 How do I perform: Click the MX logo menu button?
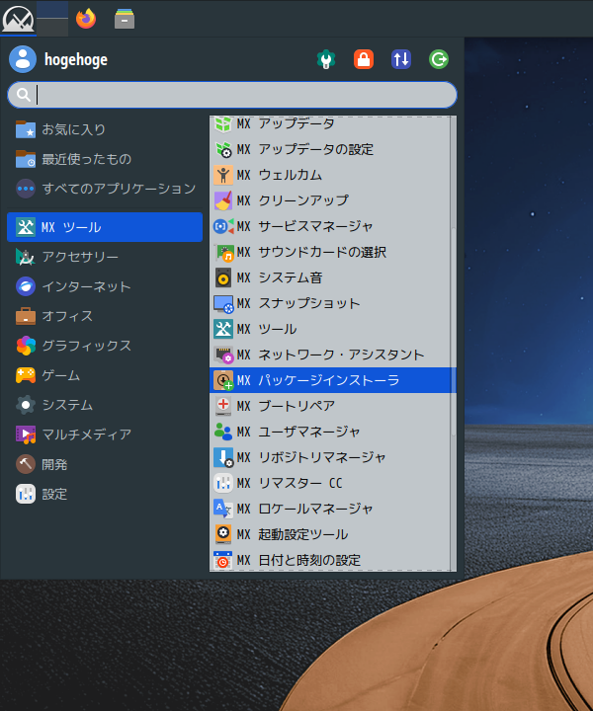(18, 19)
